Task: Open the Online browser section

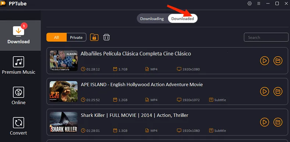Action: coord(18,96)
